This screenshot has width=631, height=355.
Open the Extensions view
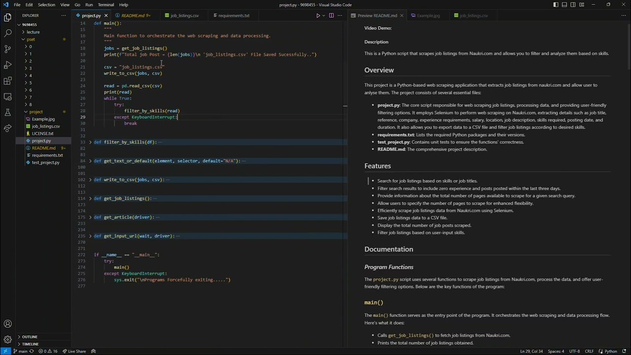7,81
